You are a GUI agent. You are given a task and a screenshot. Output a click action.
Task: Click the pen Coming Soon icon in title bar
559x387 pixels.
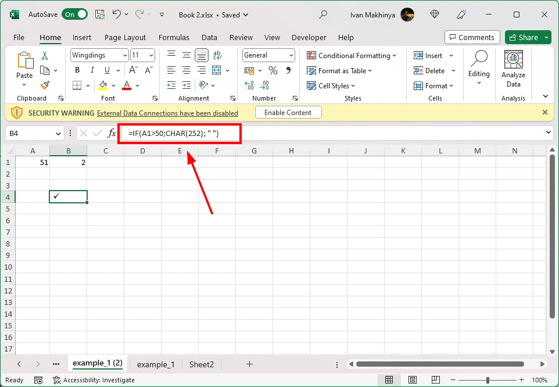point(461,15)
